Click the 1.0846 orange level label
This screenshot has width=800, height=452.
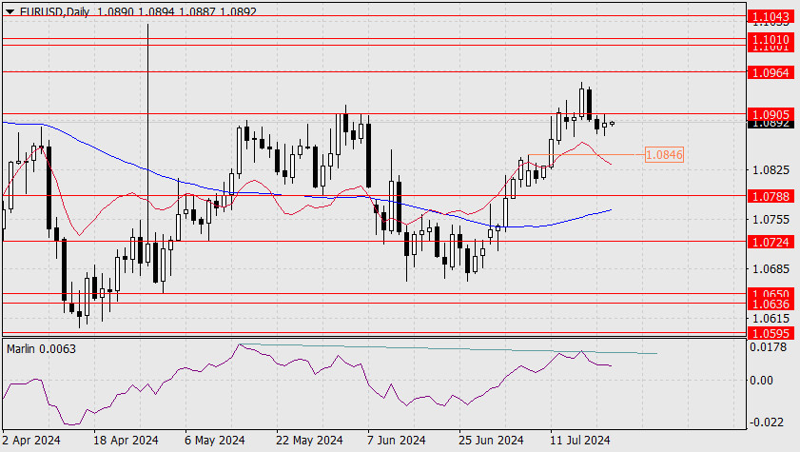pos(664,154)
